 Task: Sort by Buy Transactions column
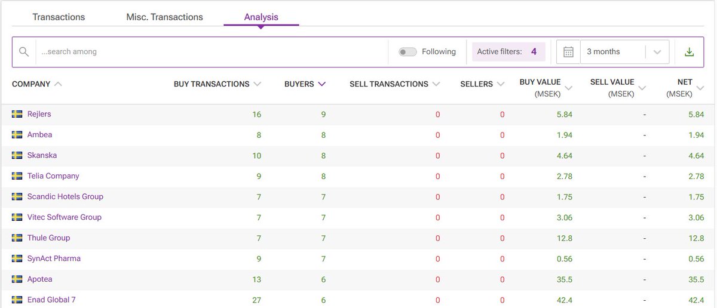(x=217, y=84)
